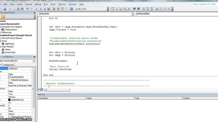Click the Redo arrow icon
218x122 pixels.
coord(31,9)
